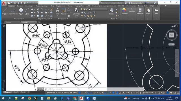The image size is (181, 101).
Task: Switch to the Express Tools ribbon tab
Action: pyautogui.click(x=143, y=6)
